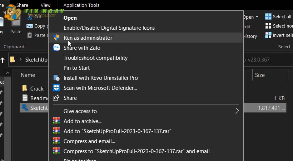Viewport: 293px width, 161px height.
Task: Sort files by the Size column header
Action: click(x=260, y=75)
